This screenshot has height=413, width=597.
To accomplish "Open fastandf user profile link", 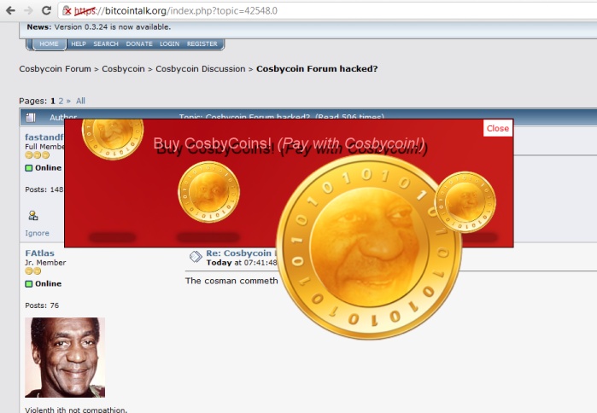I will pyautogui.click(x=44, y=137).
